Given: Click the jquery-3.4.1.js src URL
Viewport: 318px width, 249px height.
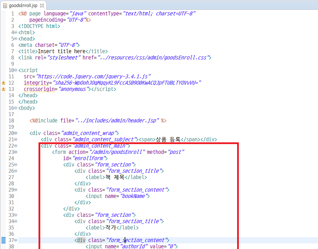Looking at the screenshot, I should 93,77.
